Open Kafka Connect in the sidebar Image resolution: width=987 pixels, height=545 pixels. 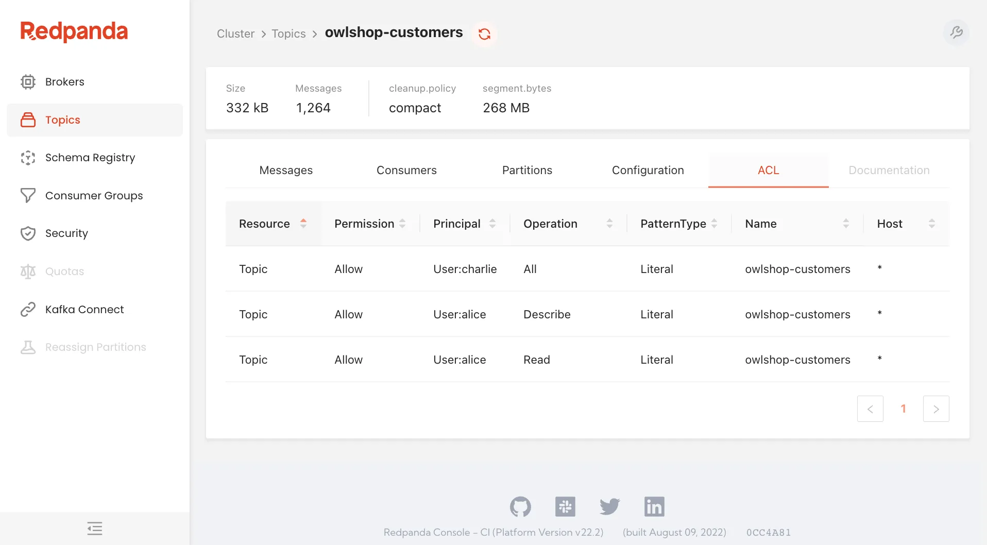coord(95,309)
